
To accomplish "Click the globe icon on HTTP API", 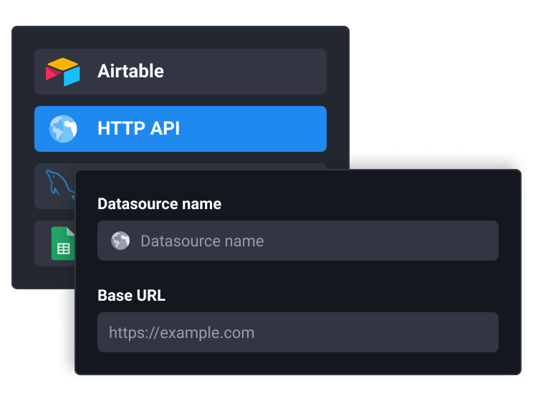I will [x=63, y=129].
